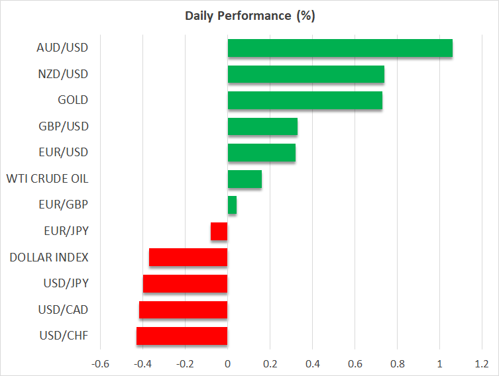Select the red USD/CAD bar
The image size is (499, 376).
click(183, 310)
